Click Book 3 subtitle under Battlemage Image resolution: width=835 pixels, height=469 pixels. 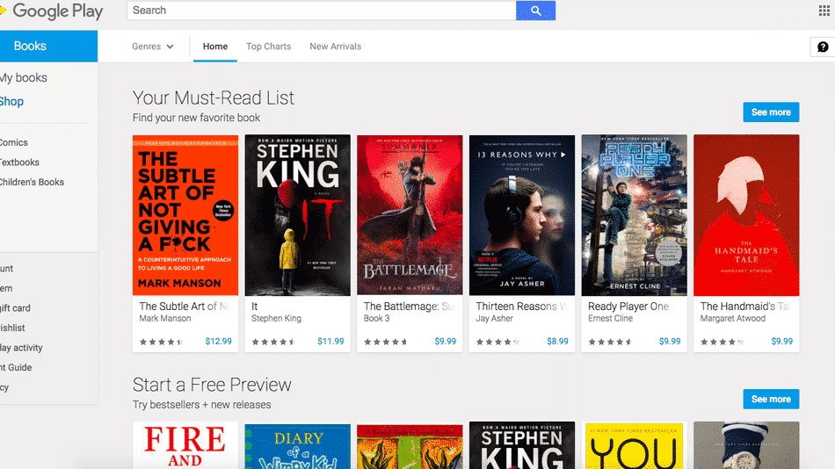click(376, 318)
